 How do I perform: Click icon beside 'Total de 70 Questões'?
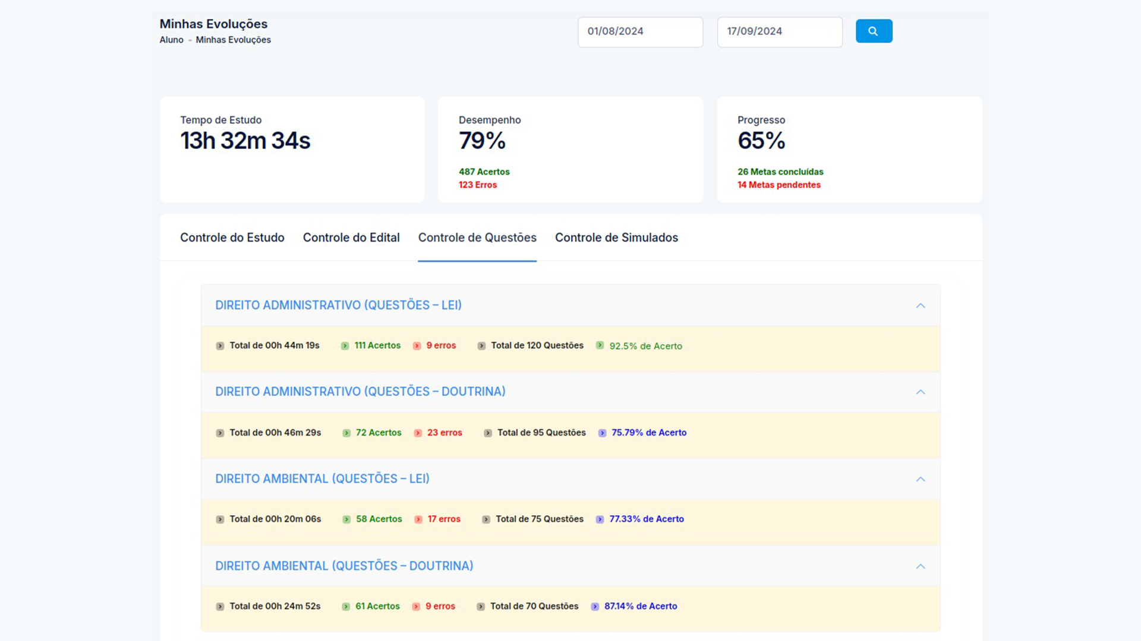[481, 607]
